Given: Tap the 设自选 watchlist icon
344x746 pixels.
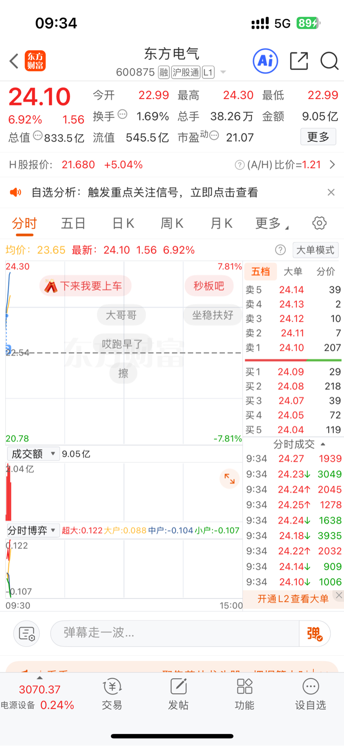Looking at the screenshot, I should pos(310,694).
